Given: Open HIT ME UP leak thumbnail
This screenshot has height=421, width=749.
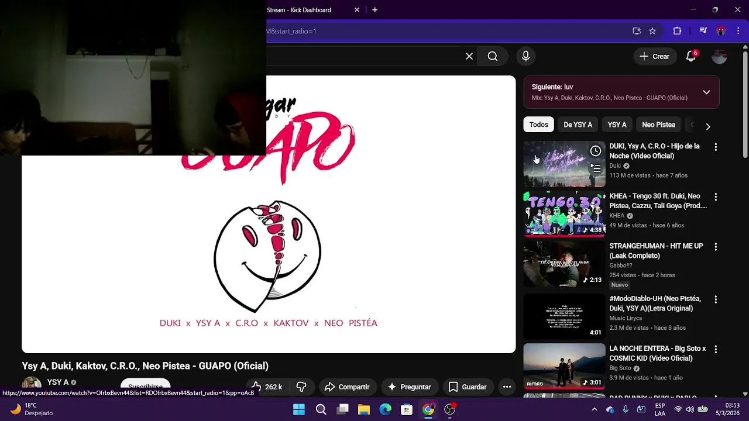Looking at the screenshot, I should pyautogui.click(x=564, y=264).
